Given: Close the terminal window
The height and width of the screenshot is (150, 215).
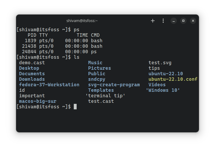Looking at the screenshot, I should click(x=193, y=21).
